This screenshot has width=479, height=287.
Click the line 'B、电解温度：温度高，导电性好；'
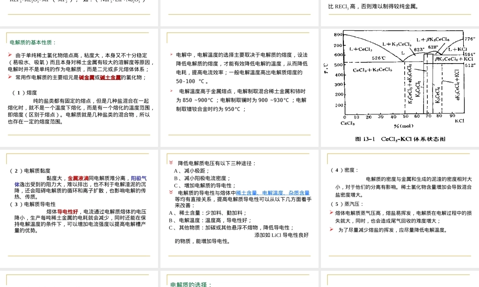(210, 220)
